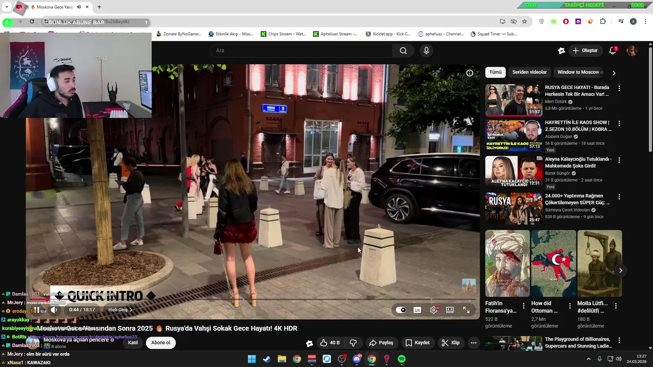Dislike the video thumbs down
This screenshot has height=367, width=653.
tap(353, 343)
